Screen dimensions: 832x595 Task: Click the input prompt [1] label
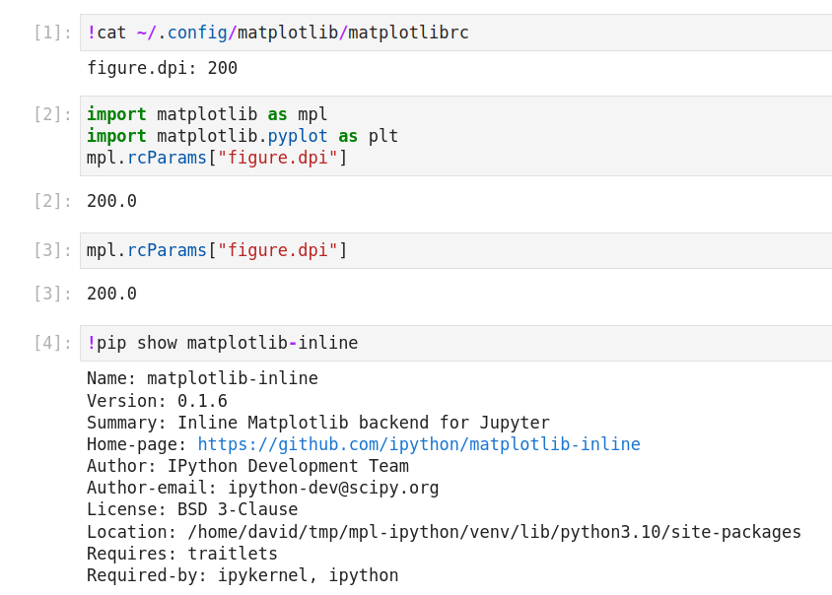coord(52,32)
